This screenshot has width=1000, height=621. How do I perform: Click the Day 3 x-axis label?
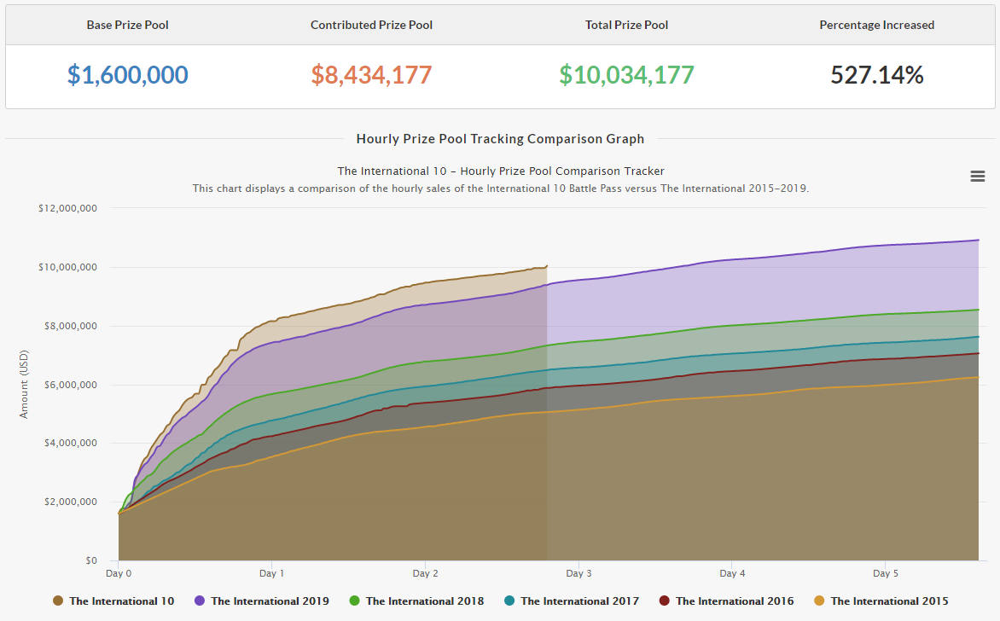pos(578,573)
